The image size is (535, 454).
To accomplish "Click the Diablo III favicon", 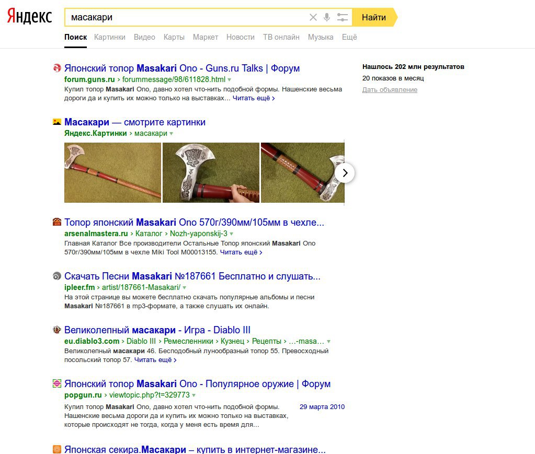I will tap(57, 330).
